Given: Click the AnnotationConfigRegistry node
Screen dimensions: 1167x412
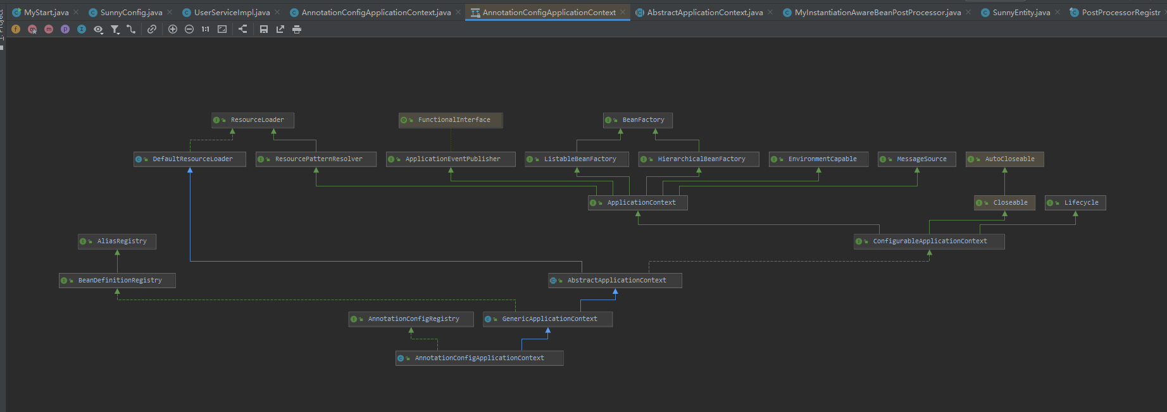Looking at the screenshot, I should pyautogui.click(x=411, y=319).
